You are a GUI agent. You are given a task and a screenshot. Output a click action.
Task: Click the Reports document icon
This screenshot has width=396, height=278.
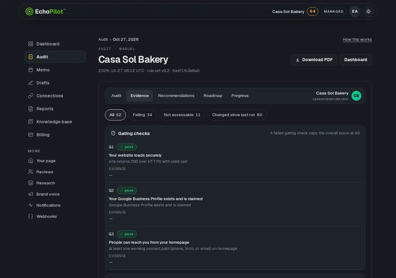pyautogui.click(x=31, y=109)
